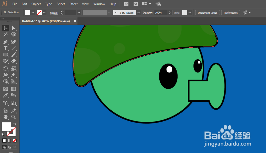Select the Paintbrush tool
The width and height of the screenshot is (266, 153).
pos(13,55)
